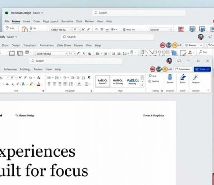Toggle paragraph marks in Word
The width and height of the screenshot is (214, 185).
tap(89, 78)
